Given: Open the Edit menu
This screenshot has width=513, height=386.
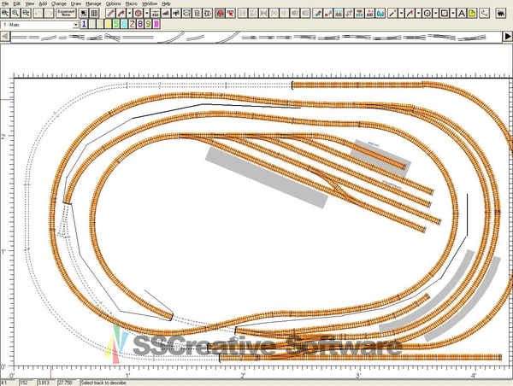Looking at the screenshot, I should (17, 3).
